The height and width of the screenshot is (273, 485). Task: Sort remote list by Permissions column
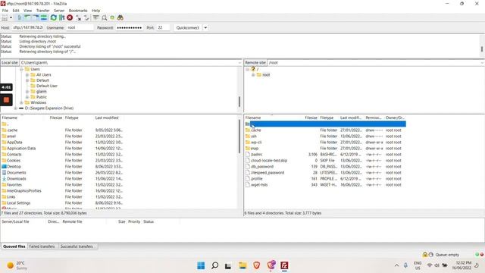pyautogui.click(x=374, y=118)
